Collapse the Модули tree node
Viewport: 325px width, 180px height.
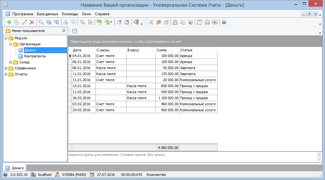click(x=6, y=38)
